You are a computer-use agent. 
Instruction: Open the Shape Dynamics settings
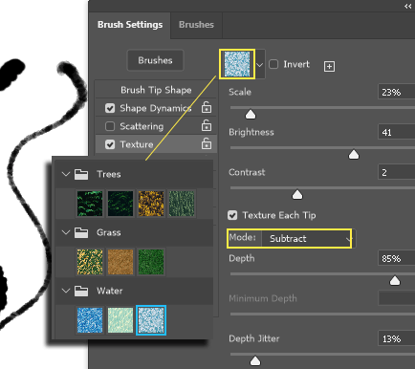[156, 108]
